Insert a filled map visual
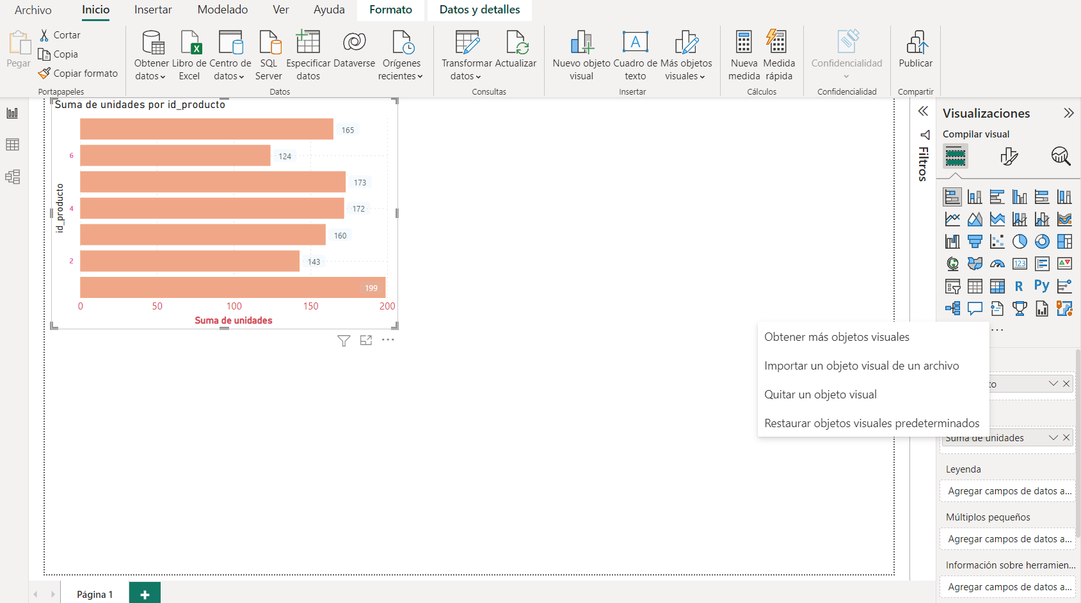The image size is (1081, 603). pos(975,263)
